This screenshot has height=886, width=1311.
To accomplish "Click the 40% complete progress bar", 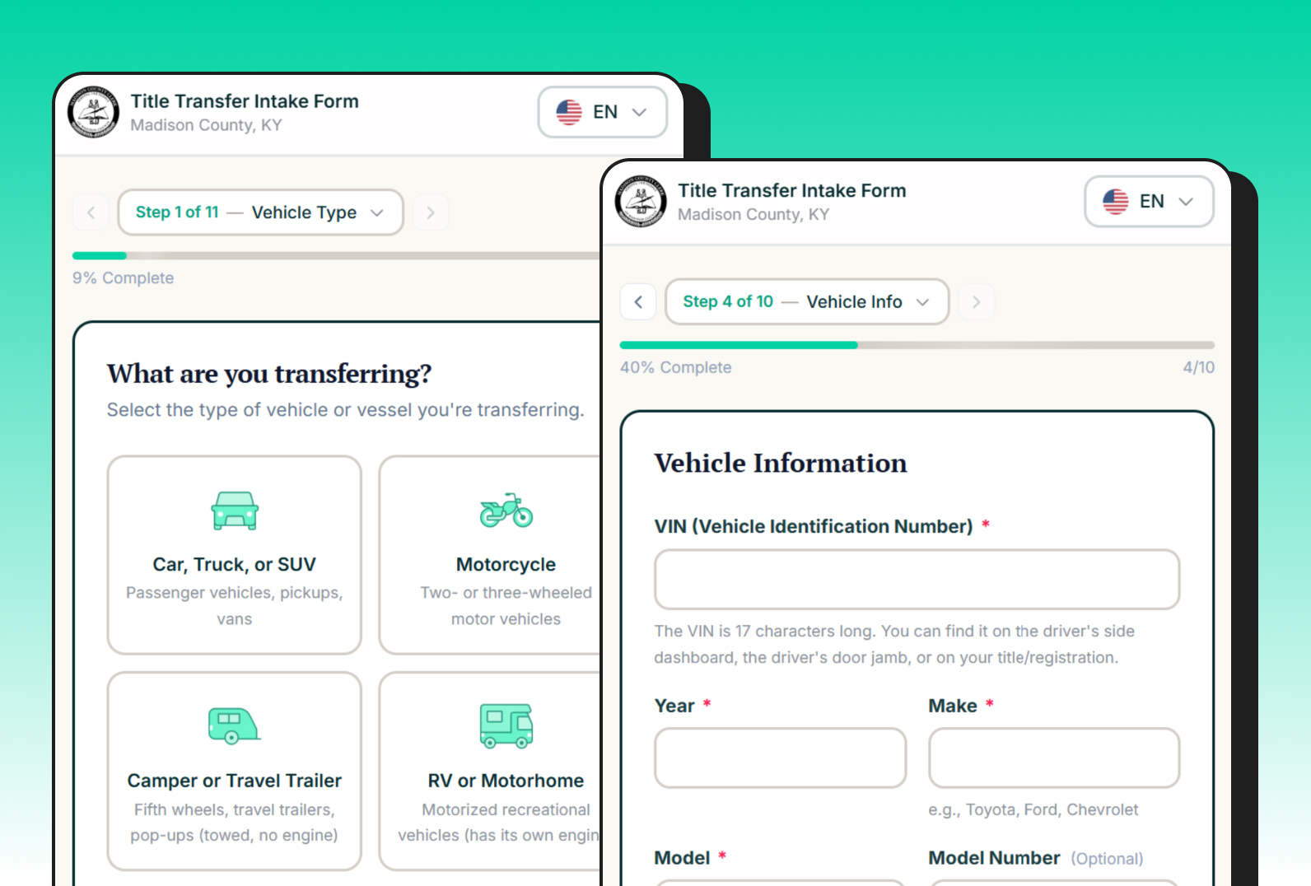I will tap(917, 345).
